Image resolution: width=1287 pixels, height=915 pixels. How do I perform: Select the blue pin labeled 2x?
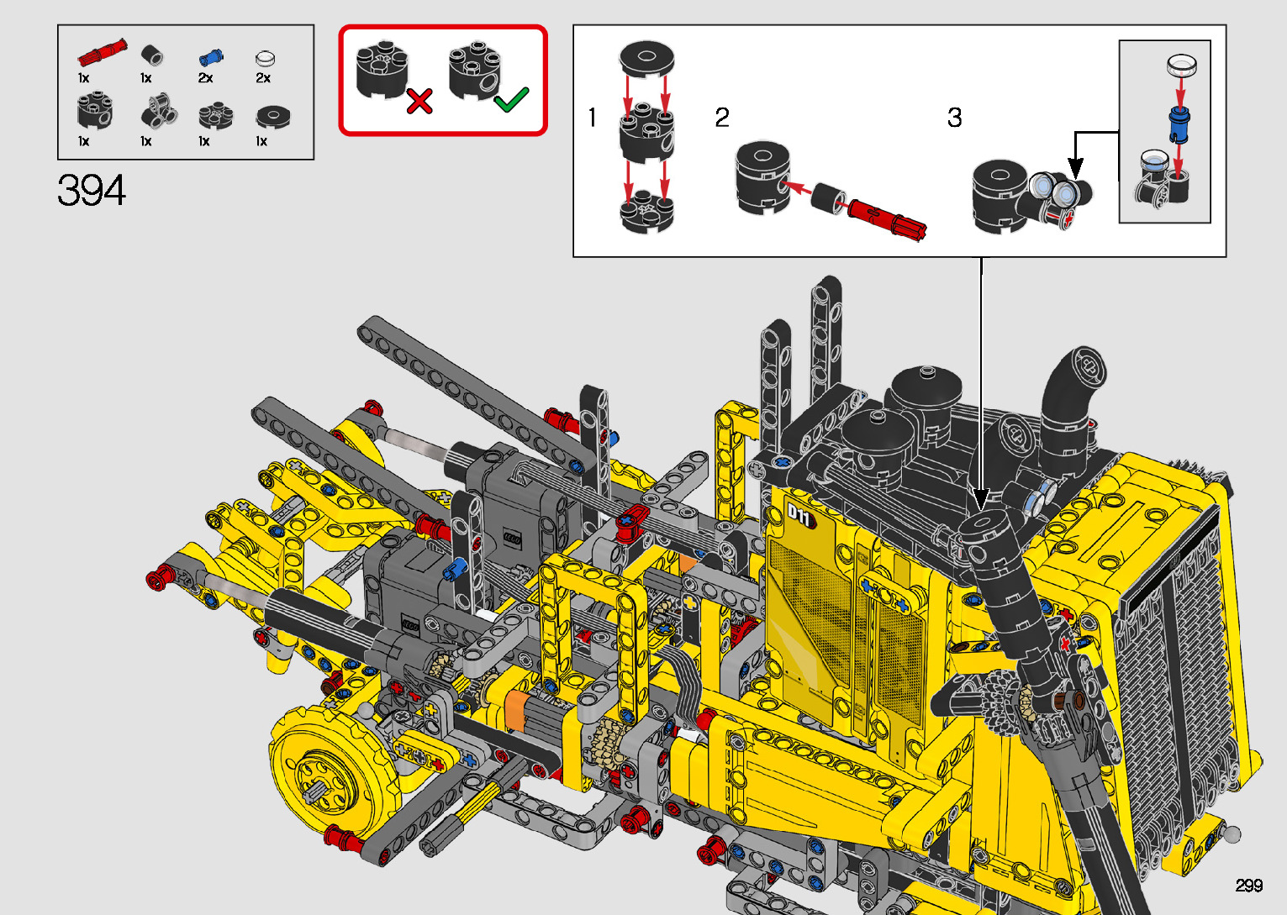pyautogui.click(x=210, y=58)
